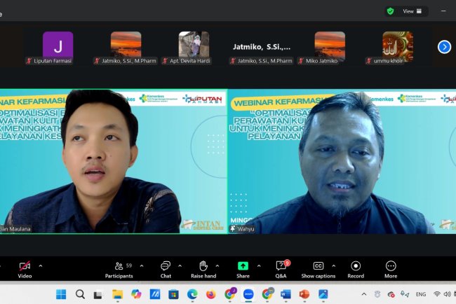Image resolution: width=456 pixels, height=304 pixels.
Task: Open Windows Search from taskbar
Action: pyautogui.click(x=80, y=294)
